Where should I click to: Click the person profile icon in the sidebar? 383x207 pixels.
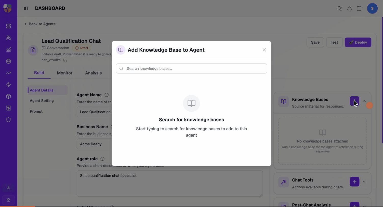8,188
